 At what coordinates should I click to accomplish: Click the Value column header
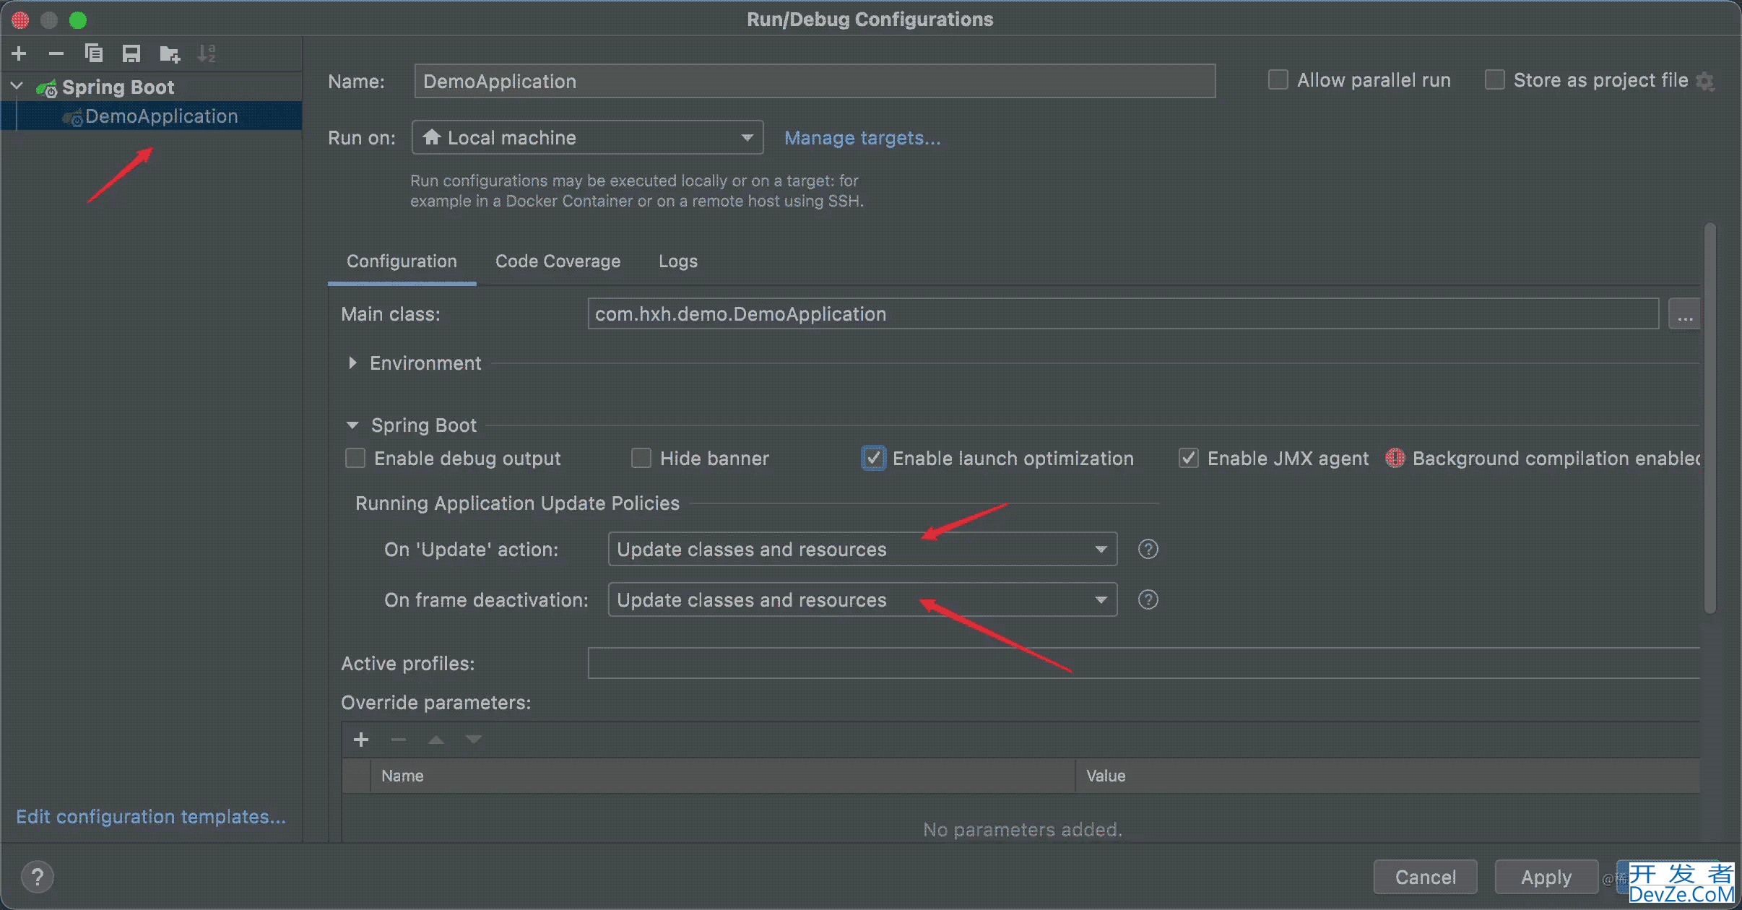pos(1387,776)
